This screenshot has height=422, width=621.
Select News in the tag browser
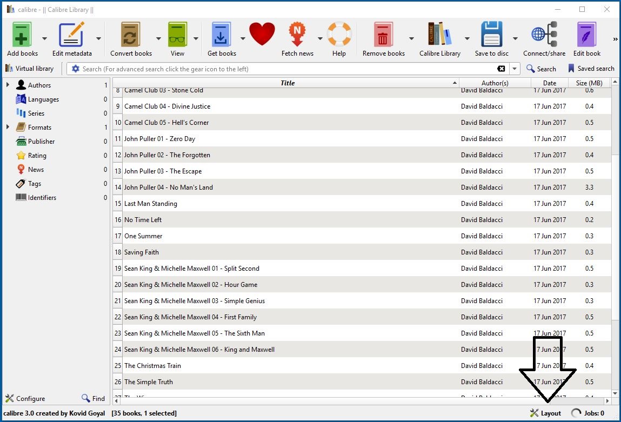[x=36, y=170]
